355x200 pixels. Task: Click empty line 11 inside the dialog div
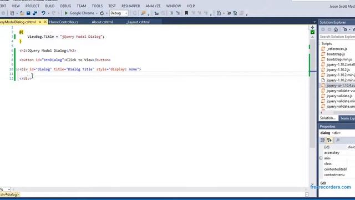point(163,74)
